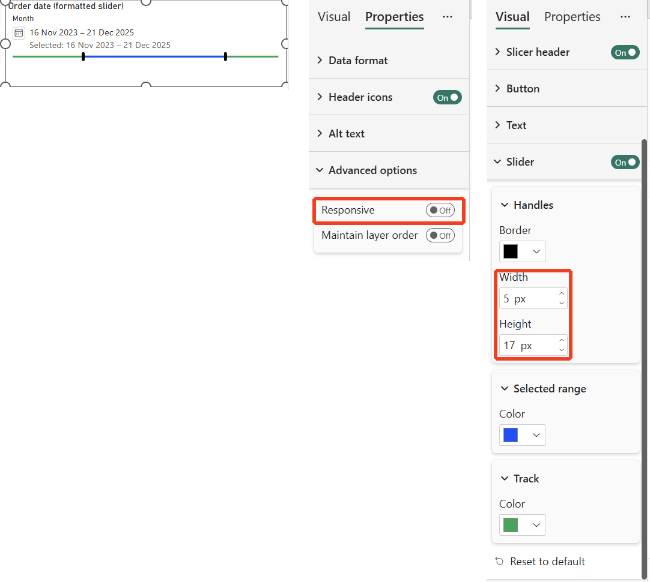Switch to Properties tab in right pane
650x582 pixels.
572,17
